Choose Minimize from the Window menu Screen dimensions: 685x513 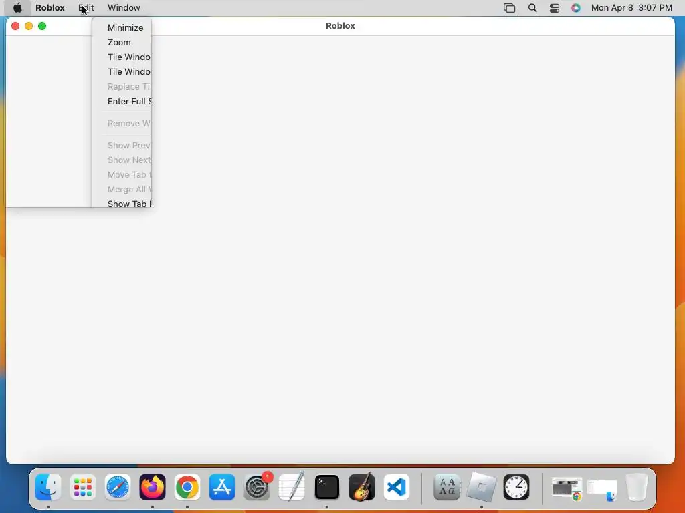coord(125,27)
